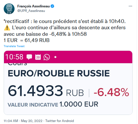Click the notification dot in pink bar

55,57
